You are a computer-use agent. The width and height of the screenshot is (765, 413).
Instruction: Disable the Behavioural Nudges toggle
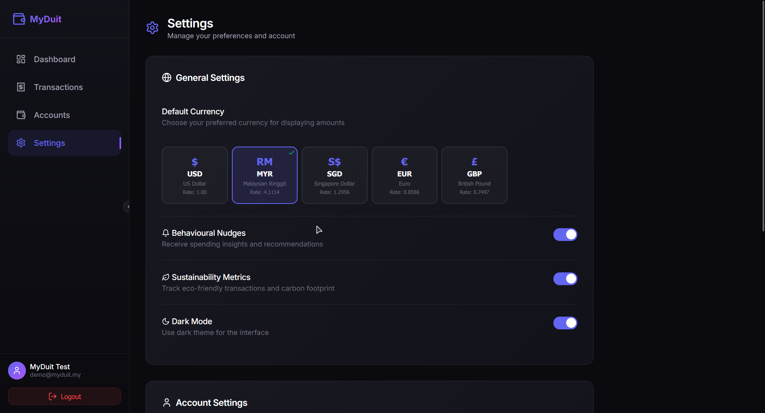pyautogui.click(x=565, y=235)
